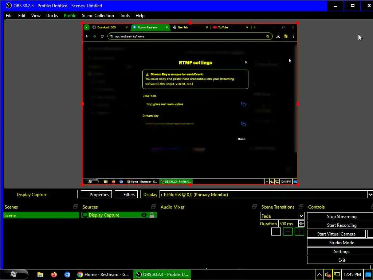This screenshot has width=373, height=280.
Task: Float the Scenes dock panel
Action: (76, 207)
